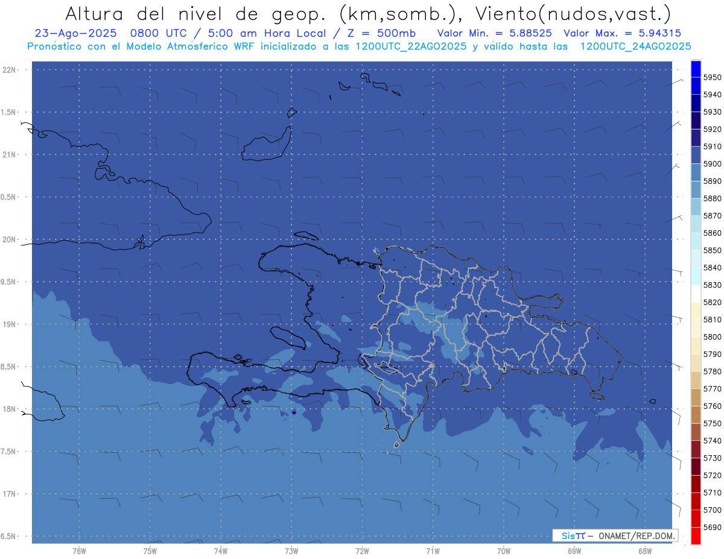This screenshot has height=559, width=724.
Task: Click Tortuga island off Haiti's north coast
Action: pos(306,235)
